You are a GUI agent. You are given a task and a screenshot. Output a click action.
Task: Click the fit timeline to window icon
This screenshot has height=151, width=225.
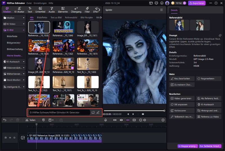(134, 120)
